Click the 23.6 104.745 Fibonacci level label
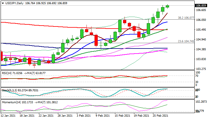Viewport: 208px width, 119px height. 186,41
